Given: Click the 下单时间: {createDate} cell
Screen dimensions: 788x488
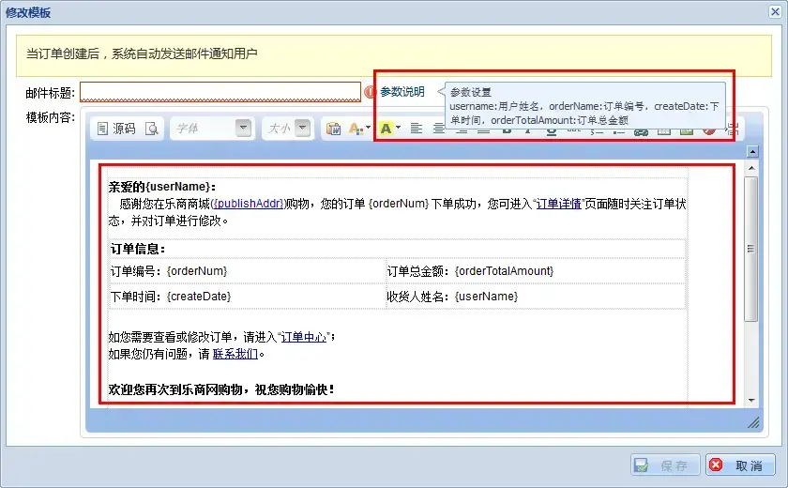Looking at the screenshot, I should 248,296.
